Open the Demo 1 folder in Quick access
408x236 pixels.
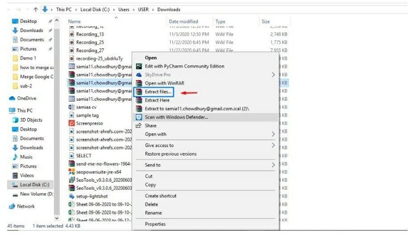(x=28, y=58)
